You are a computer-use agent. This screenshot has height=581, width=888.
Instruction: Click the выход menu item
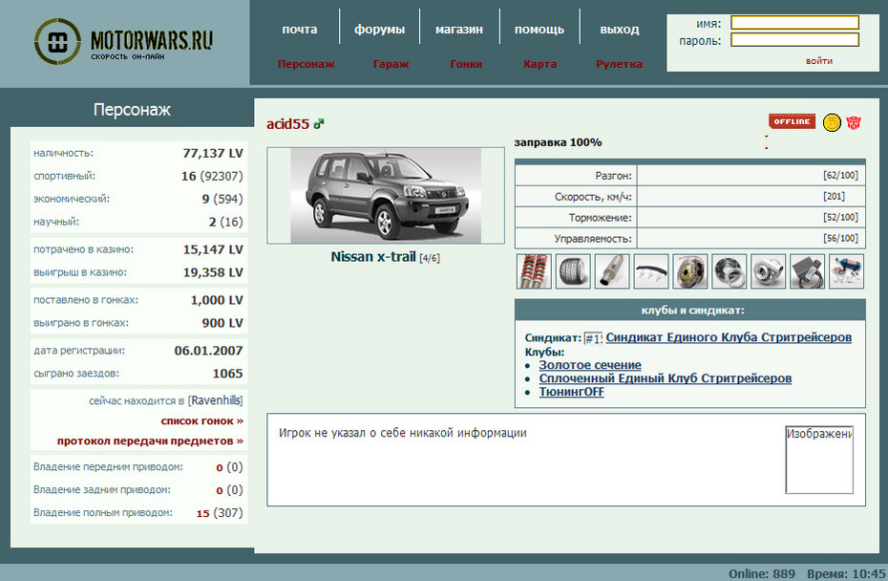click(x=620, y=30)
